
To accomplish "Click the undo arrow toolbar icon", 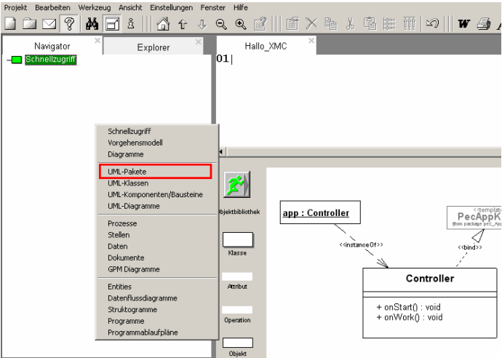I will tap(432, 23).
